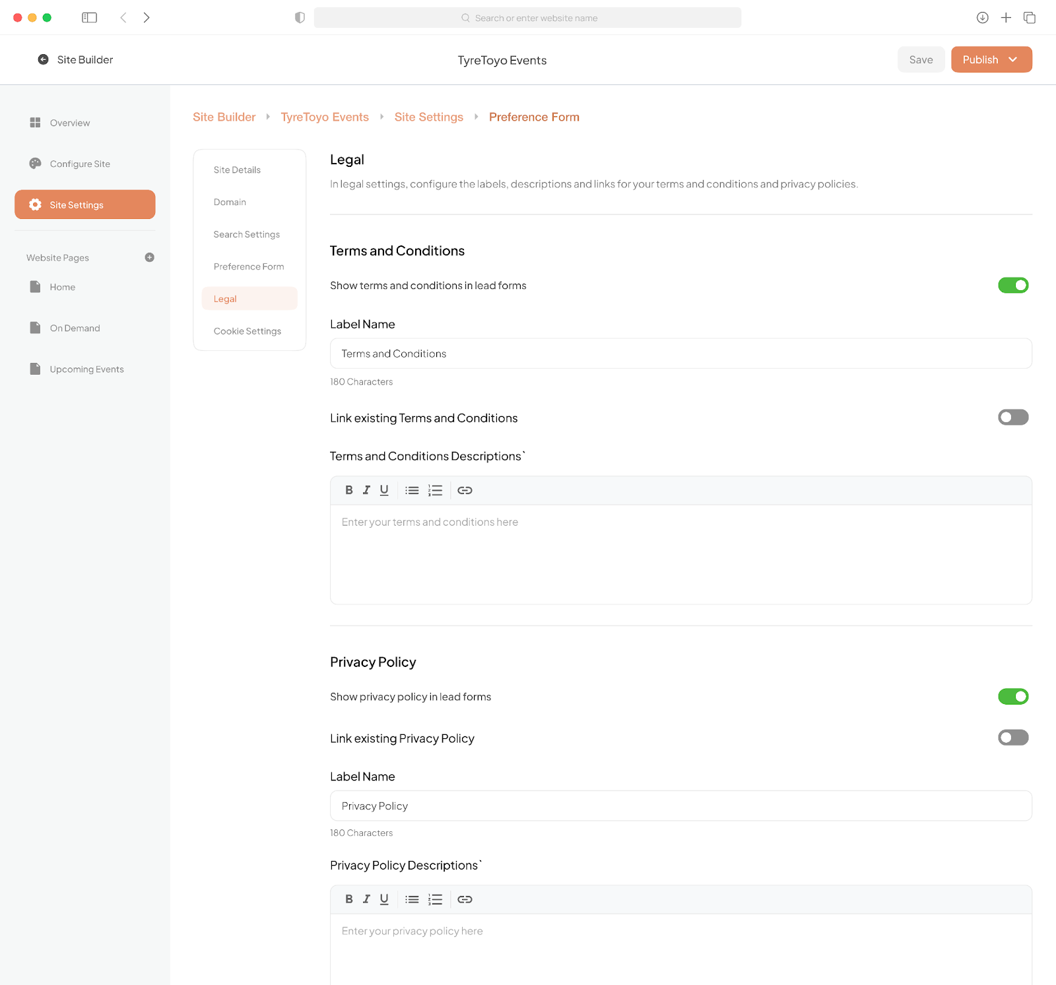Select the Legal settings tab
The height and width of the screenshot is (985, 1056).
coord(249,298)
